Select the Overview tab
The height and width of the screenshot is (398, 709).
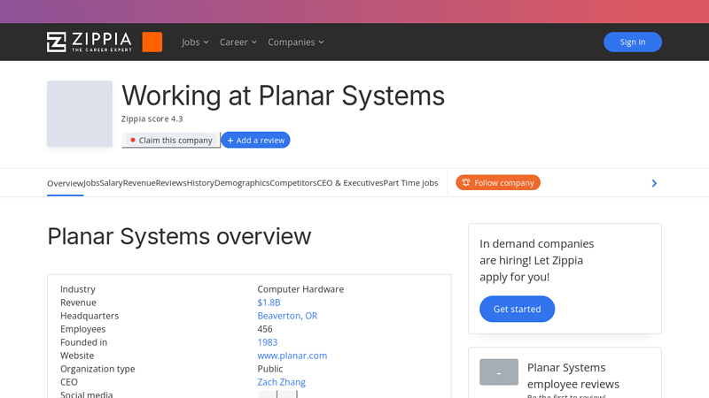click(65, 183)
